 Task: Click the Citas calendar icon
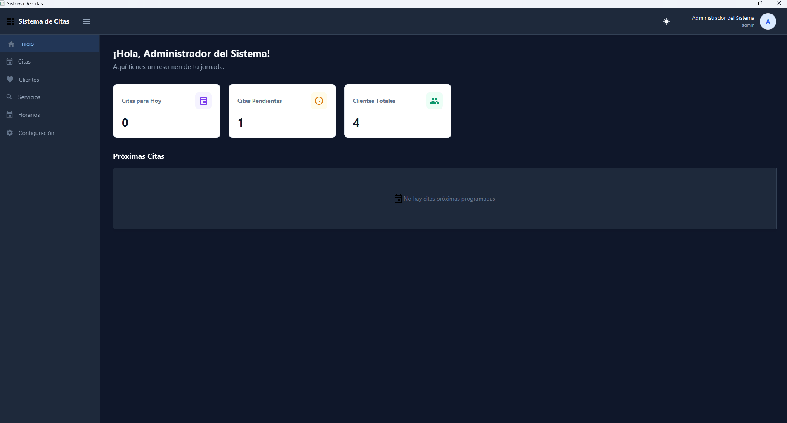[9, 61]
